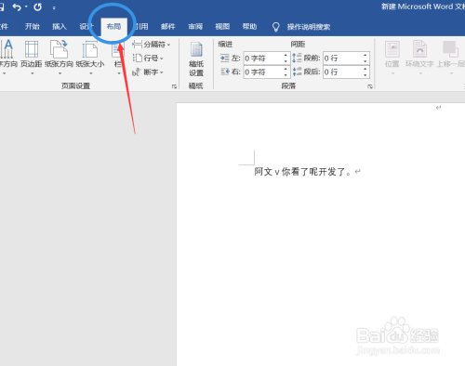Open the 视图 (View) tab
The image size is (465, 366).
pyautogui.click(x=222, y=27)
